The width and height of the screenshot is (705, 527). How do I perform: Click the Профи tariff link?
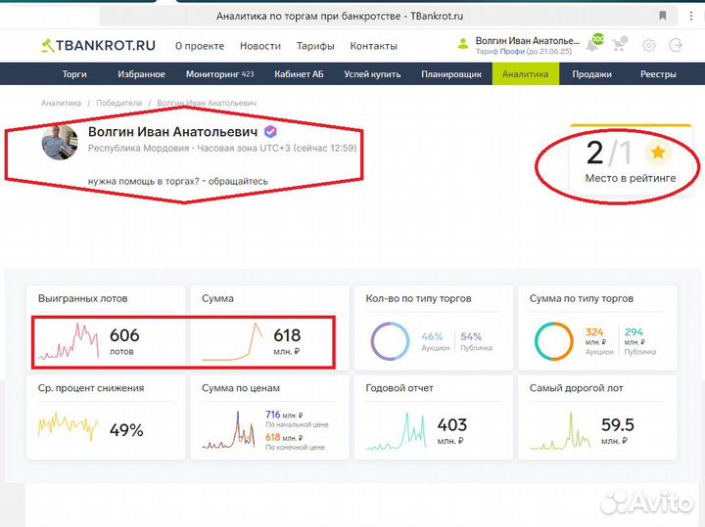click(x=514, y=52)
